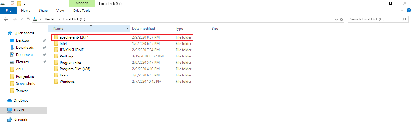
Task: Click the JENKINSHOME folder name
Action: (x=72, y=50)
